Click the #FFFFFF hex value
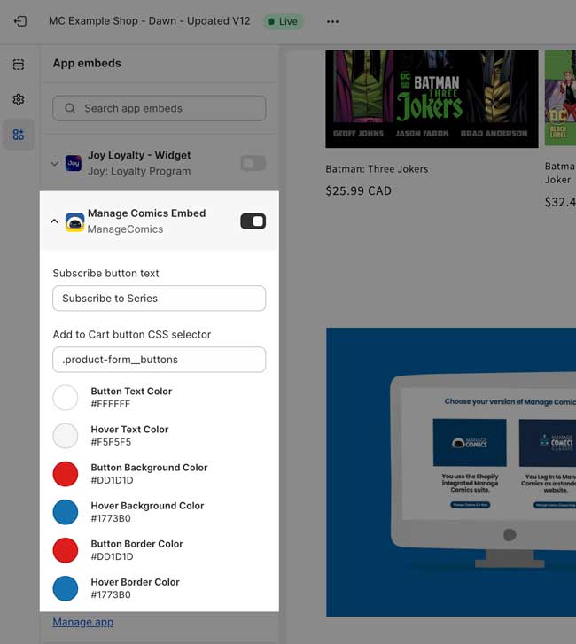 [110, 404]
